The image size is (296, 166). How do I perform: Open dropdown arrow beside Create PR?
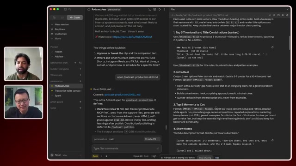pos(159,139)
